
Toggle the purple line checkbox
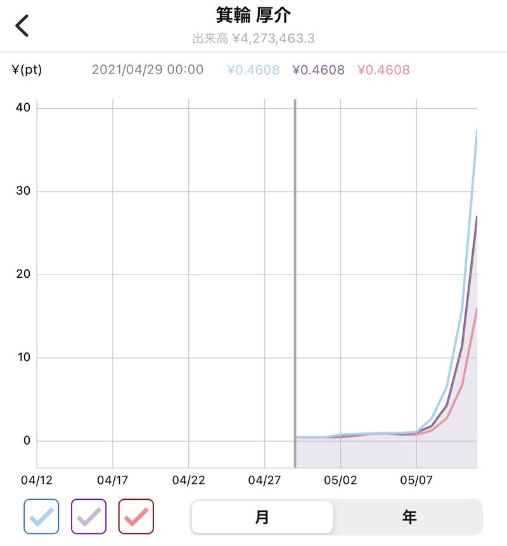coord(89,517)
